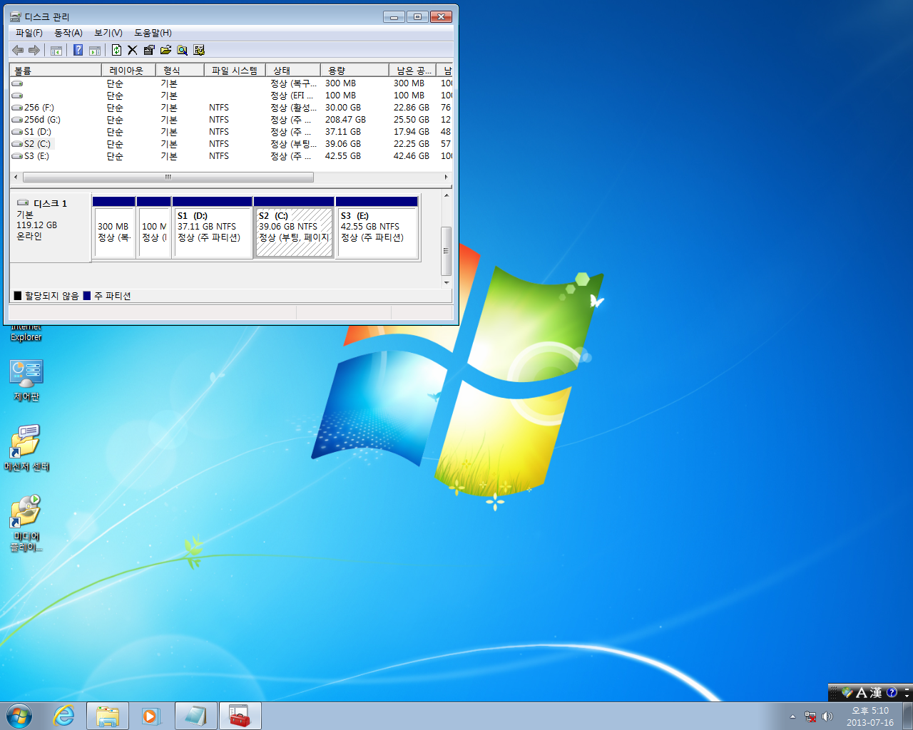
Task: Click the volume speaker tray icon
Action: pos(827,716)
